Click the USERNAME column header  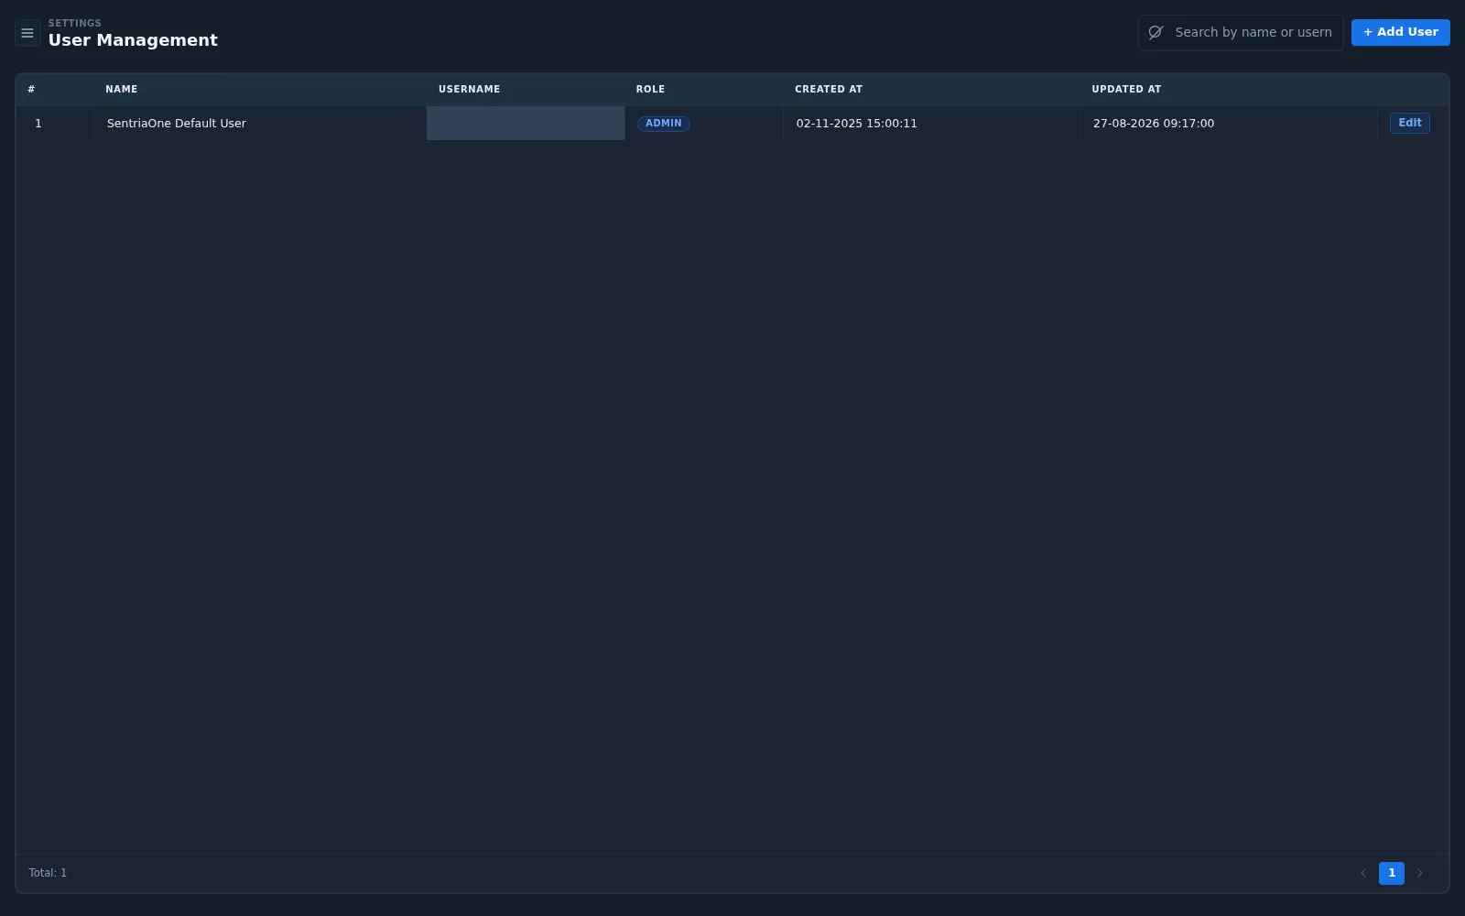(x=469, y=89)
